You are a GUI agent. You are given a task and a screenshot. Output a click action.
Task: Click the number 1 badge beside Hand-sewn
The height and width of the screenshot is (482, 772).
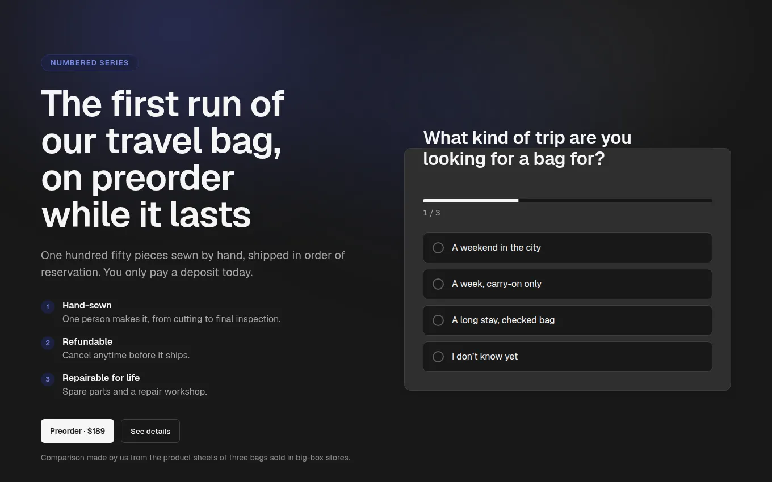[x=48, y=307]
